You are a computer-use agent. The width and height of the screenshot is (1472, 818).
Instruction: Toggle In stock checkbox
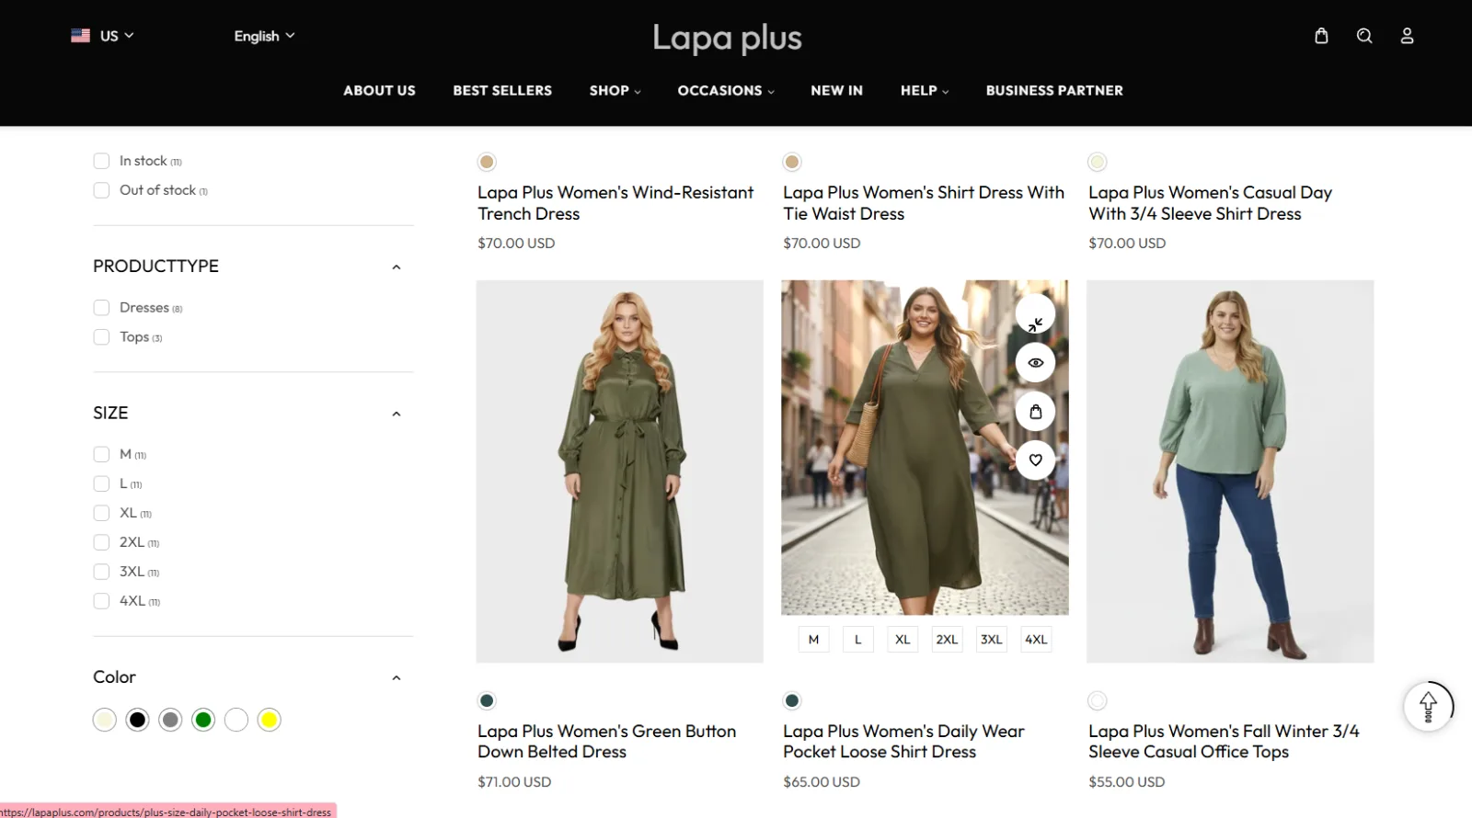point(101,161)
